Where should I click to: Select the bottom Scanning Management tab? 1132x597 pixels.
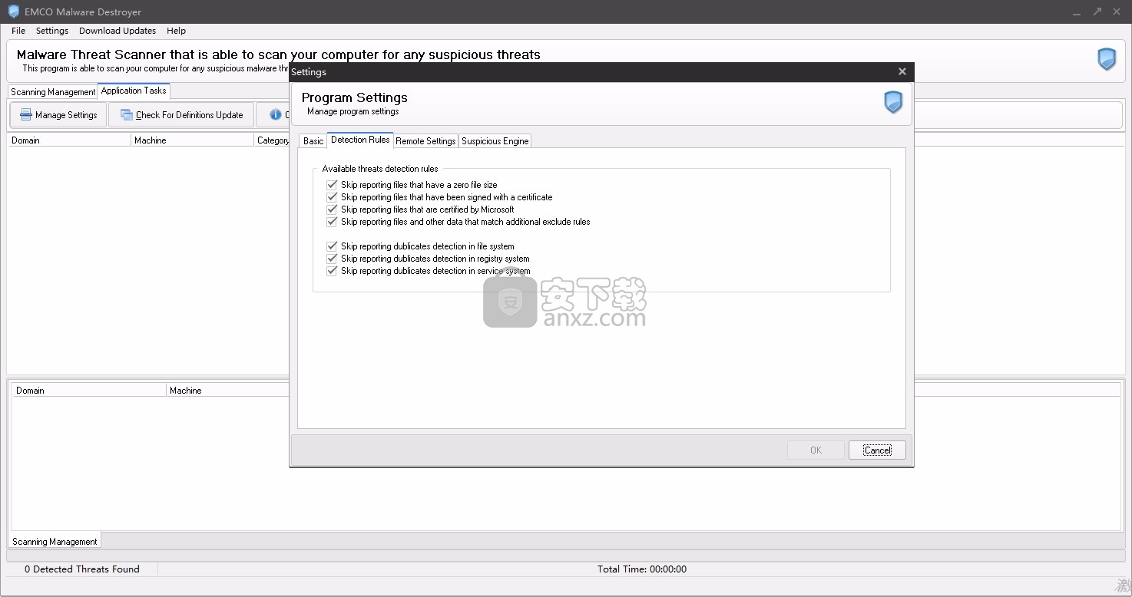coord(55,541)
